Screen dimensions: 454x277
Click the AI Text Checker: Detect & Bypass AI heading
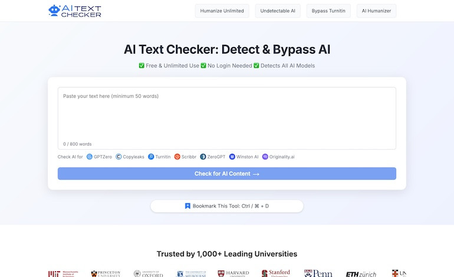tap(227, 49)
